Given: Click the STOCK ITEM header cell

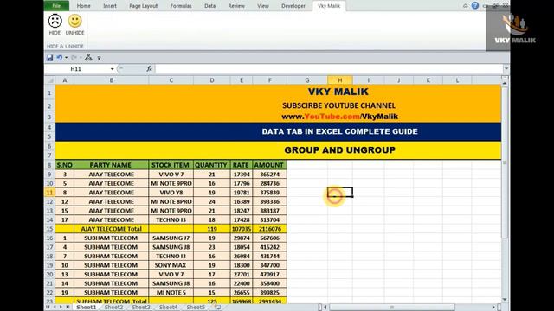Looking at the screenshot, I should (x=171, y=165).
